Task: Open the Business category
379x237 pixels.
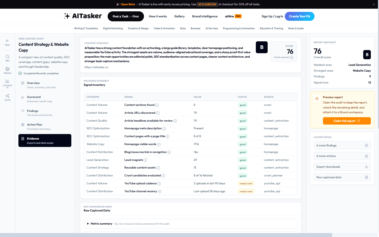Action: pos(196,28)
